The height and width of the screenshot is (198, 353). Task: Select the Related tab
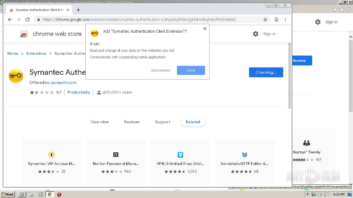tap(193, 122)
